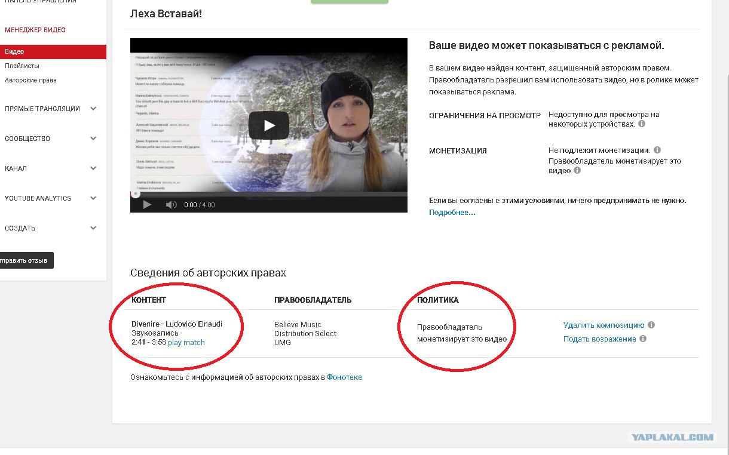Open 'Плейлисты' in the sidebar
Viewport: 729px width, 455px height.
click(x=22, y=66)
